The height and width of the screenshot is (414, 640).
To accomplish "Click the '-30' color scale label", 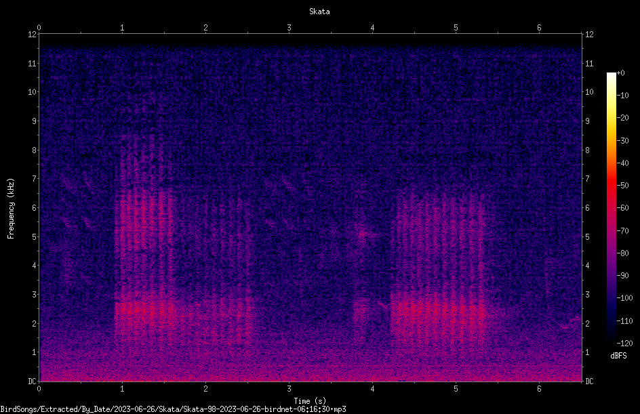I will [x=622, y=141].
